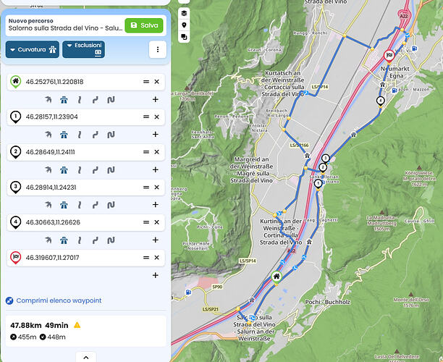The width and height of the screenshot is (443, 362).
Task: Select slightly curvy routing below waypoint 4
Action: click(80, 240)
